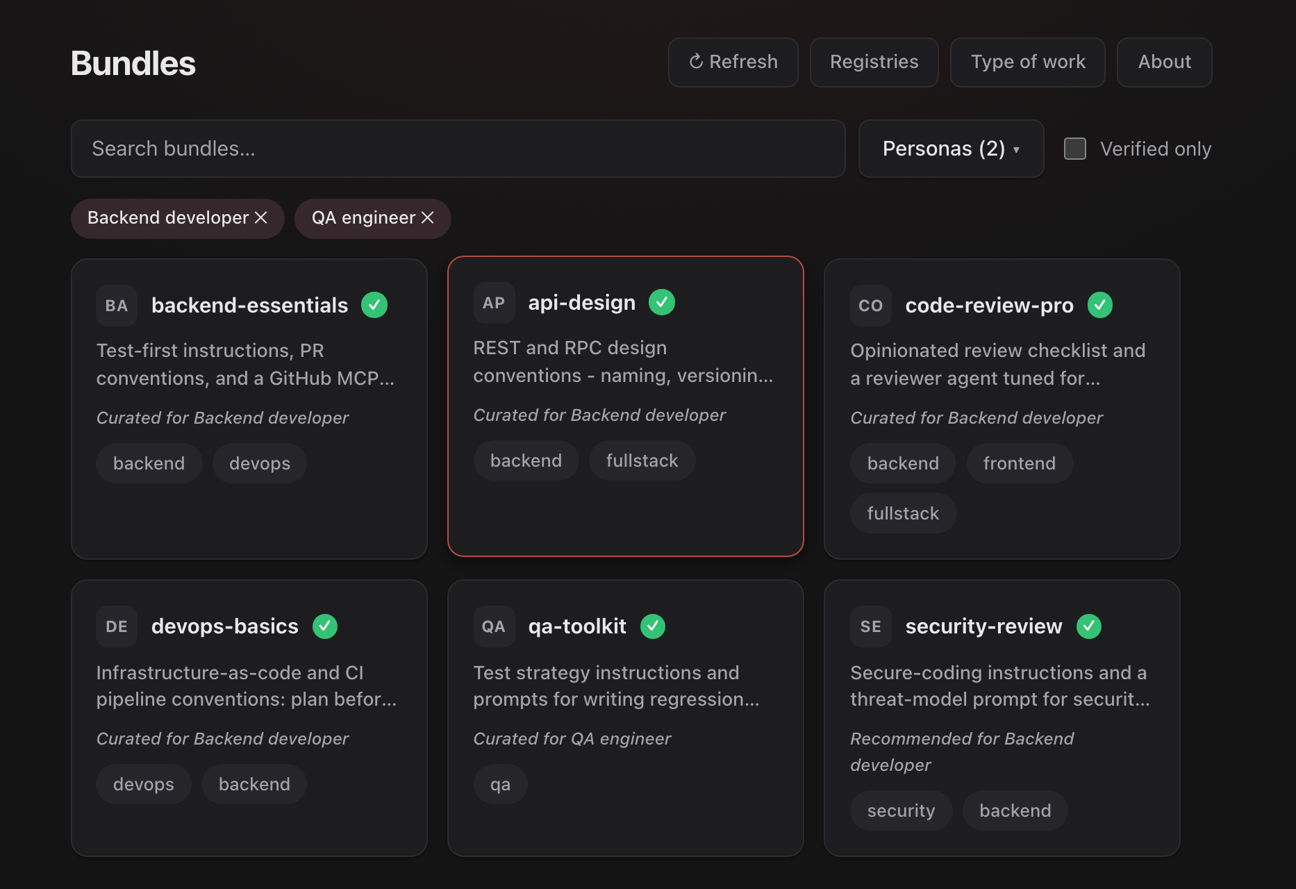
Task: Click the DE avatar on devops-basics
Action: point(117,626)
